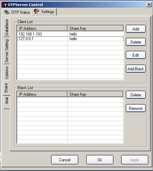Click Delete button beside Client List

136,42
